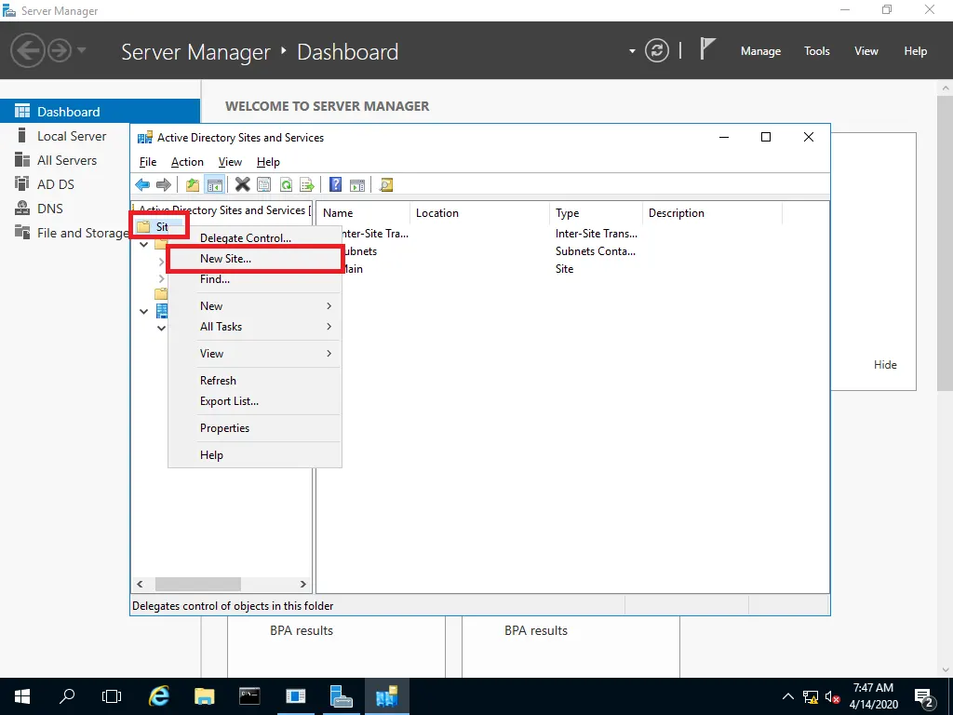Open Server Manager's View menu in header
Screen dimensions: 953x715
[866, 51]
